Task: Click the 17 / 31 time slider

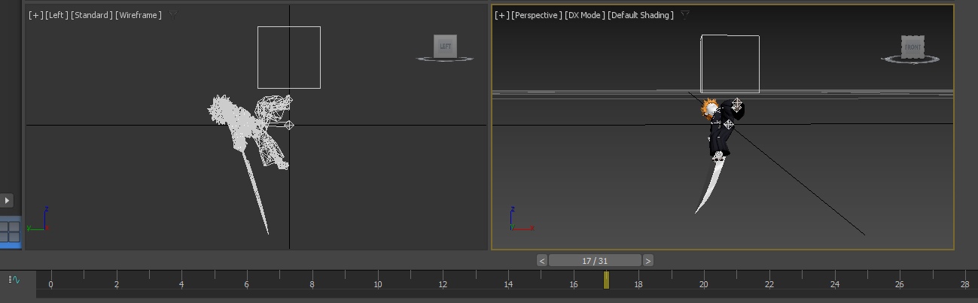Action: 595,260
